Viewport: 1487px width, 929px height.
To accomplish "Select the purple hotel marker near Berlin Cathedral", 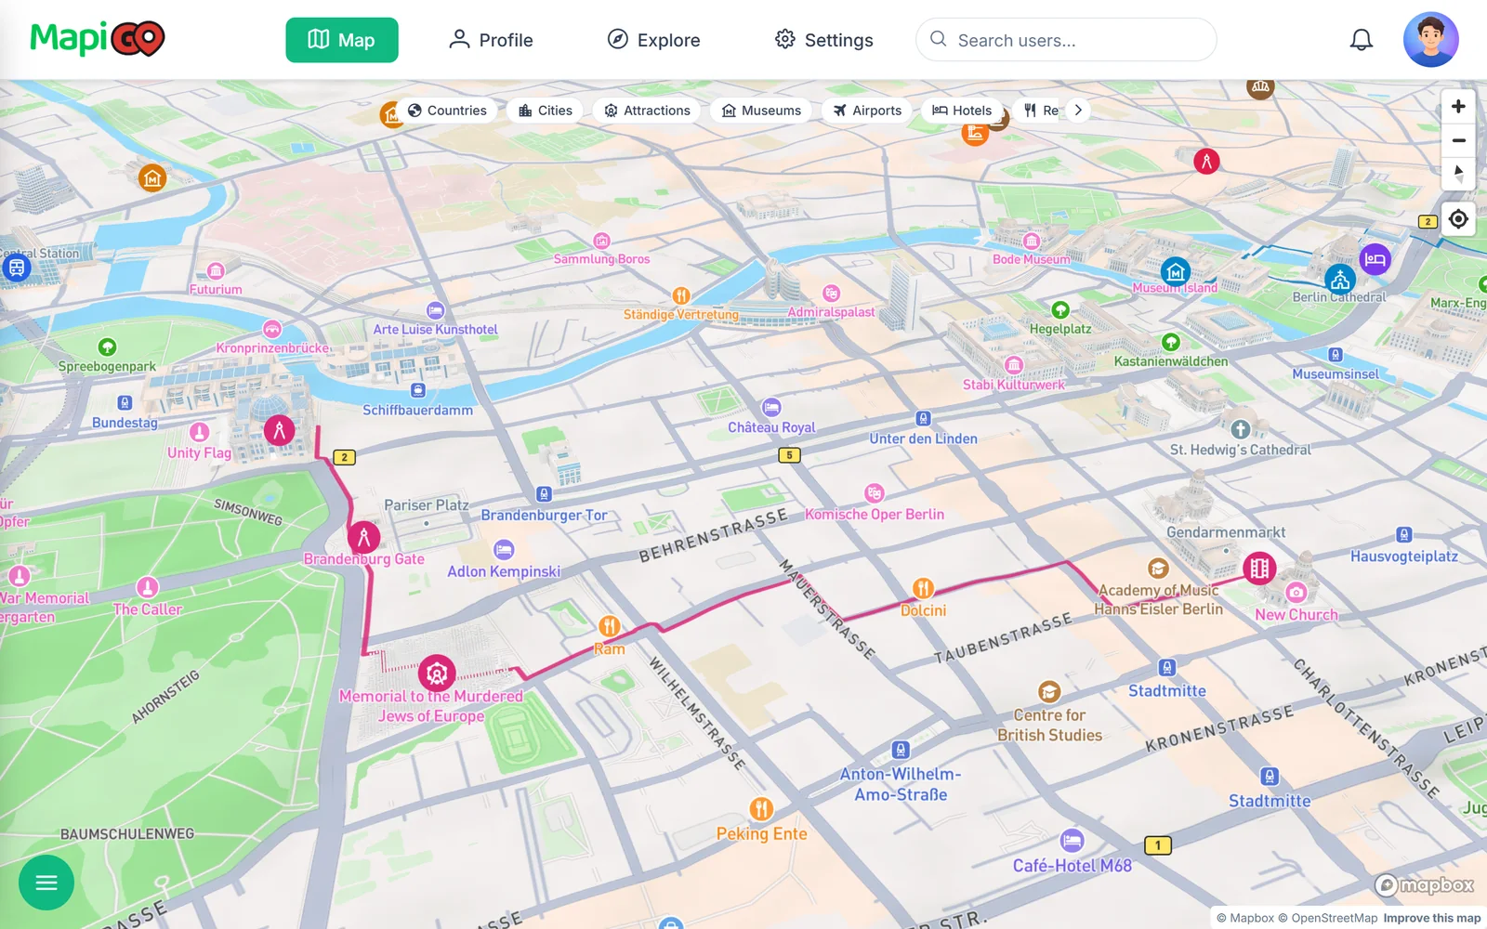I will (1375, 259).
